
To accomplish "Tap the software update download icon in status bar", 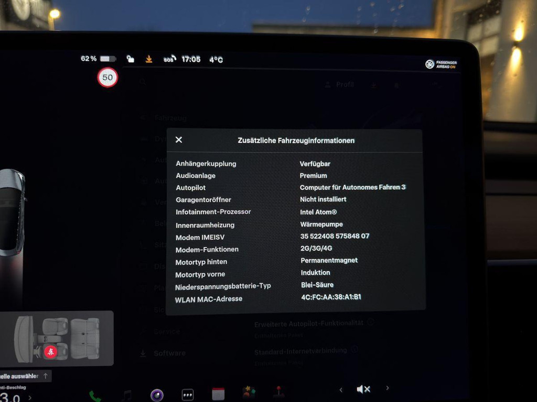I will [149, 59].
